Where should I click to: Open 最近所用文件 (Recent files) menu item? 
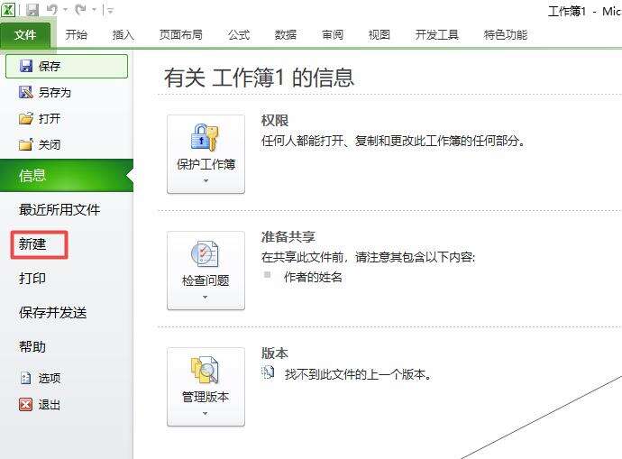(59, 209)
